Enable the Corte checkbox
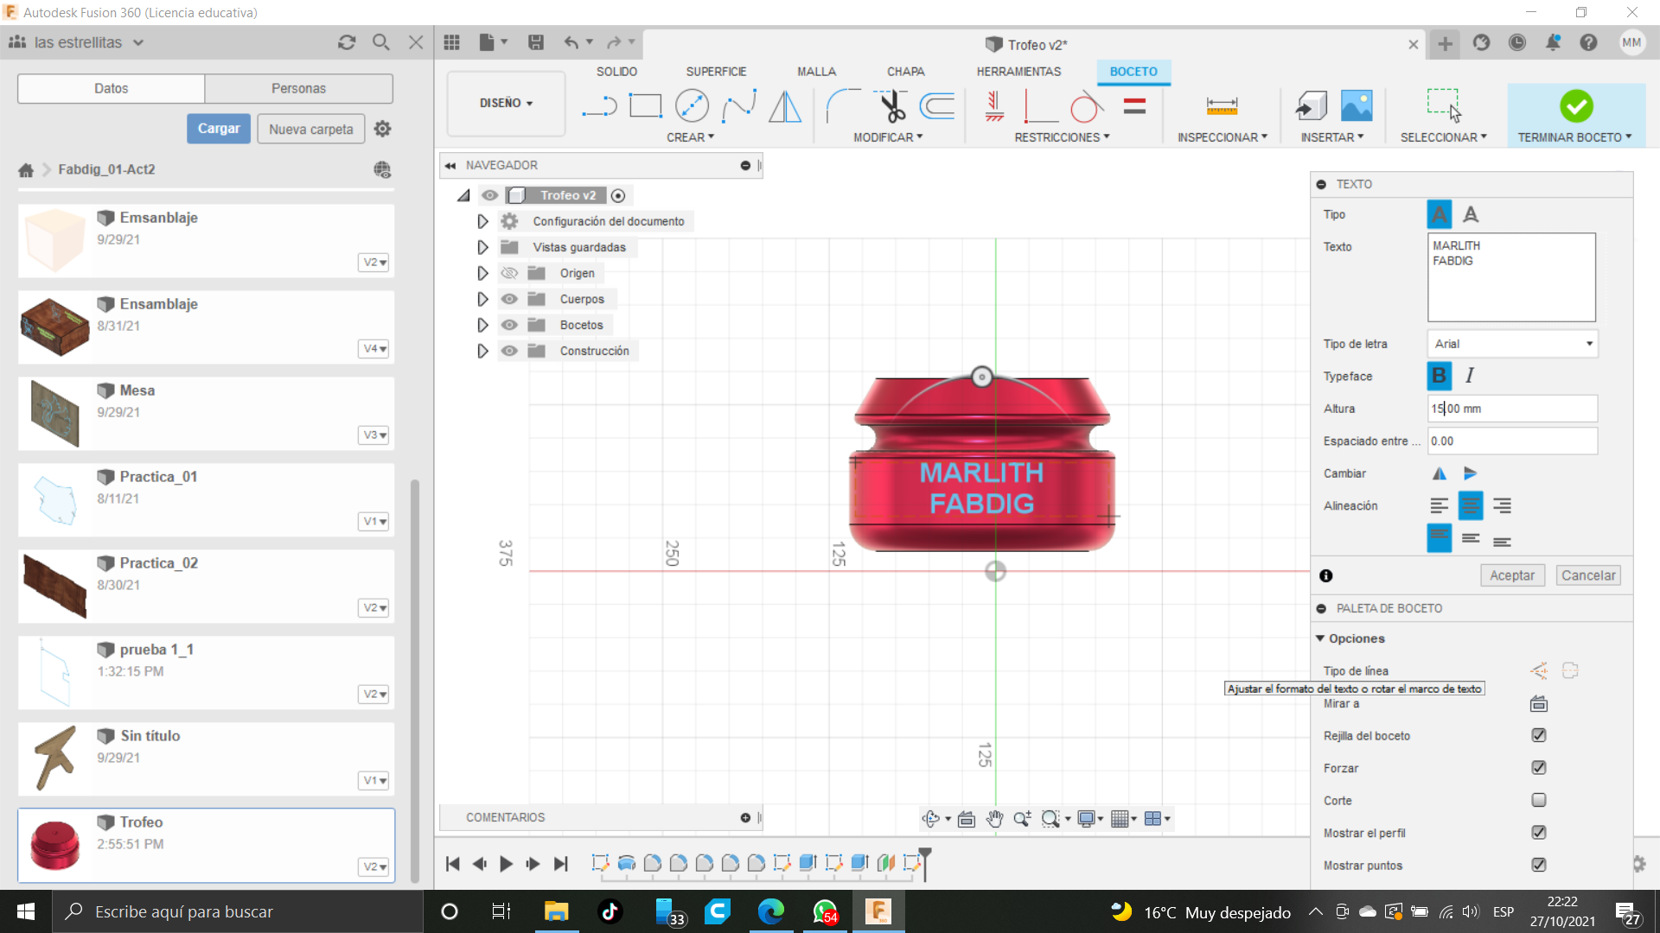This screenshot has height=933, width=1660. pyautogui.click(x=1538, y=800)
